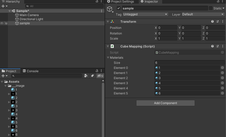Switch to the Console tab
The width and height of the screenshot is (226, 137).
pos(31,71)
